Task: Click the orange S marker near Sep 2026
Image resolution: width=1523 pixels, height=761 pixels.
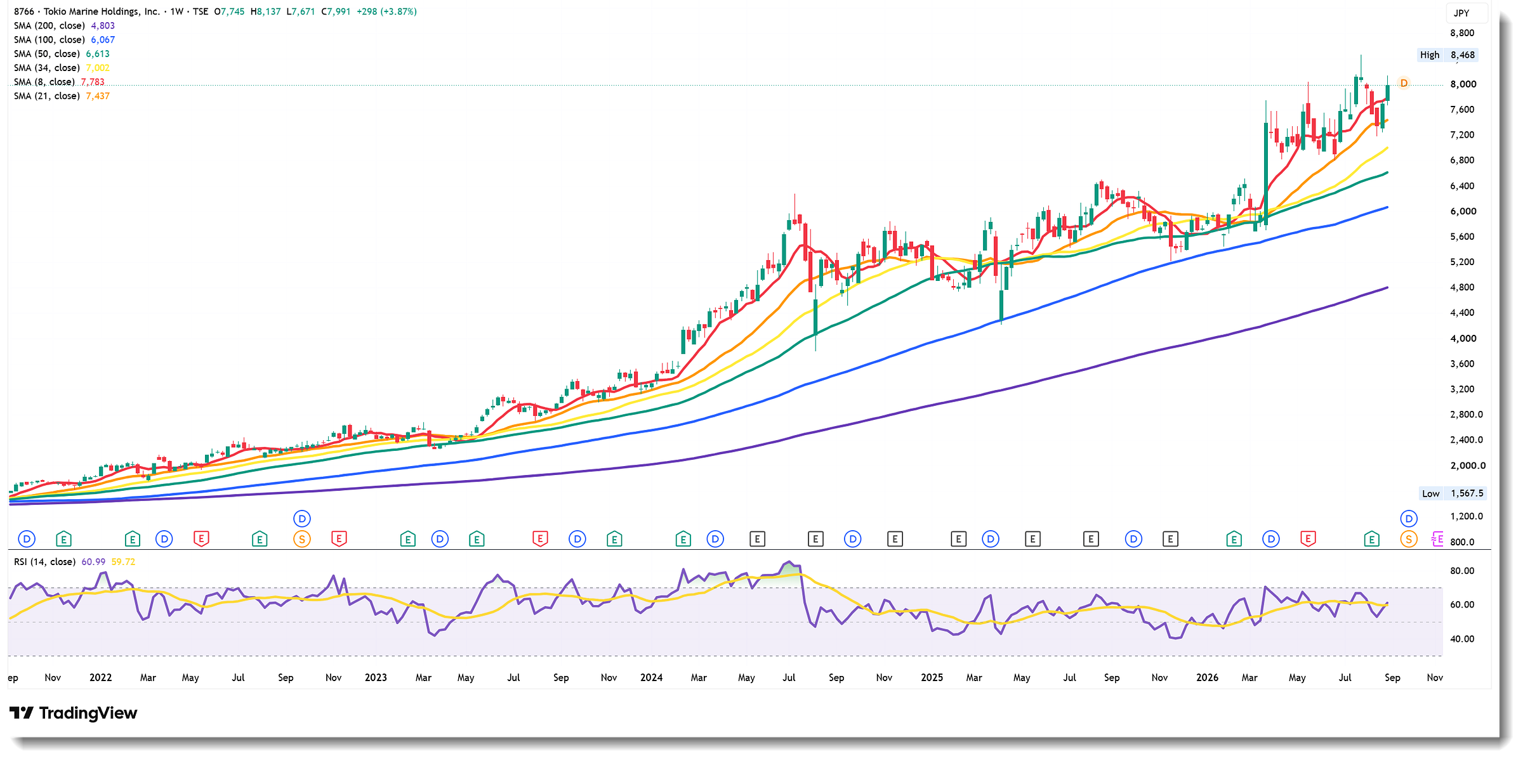Action: tap(1409, 540)
